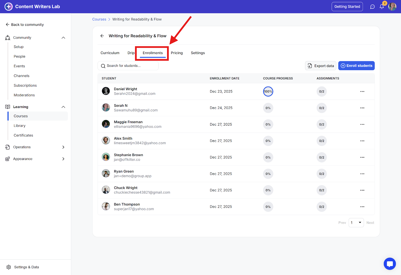The width and height of the screenshot is (401, 275).
Task: Collapse the Learning sidebar section
Action: (63, 107)
